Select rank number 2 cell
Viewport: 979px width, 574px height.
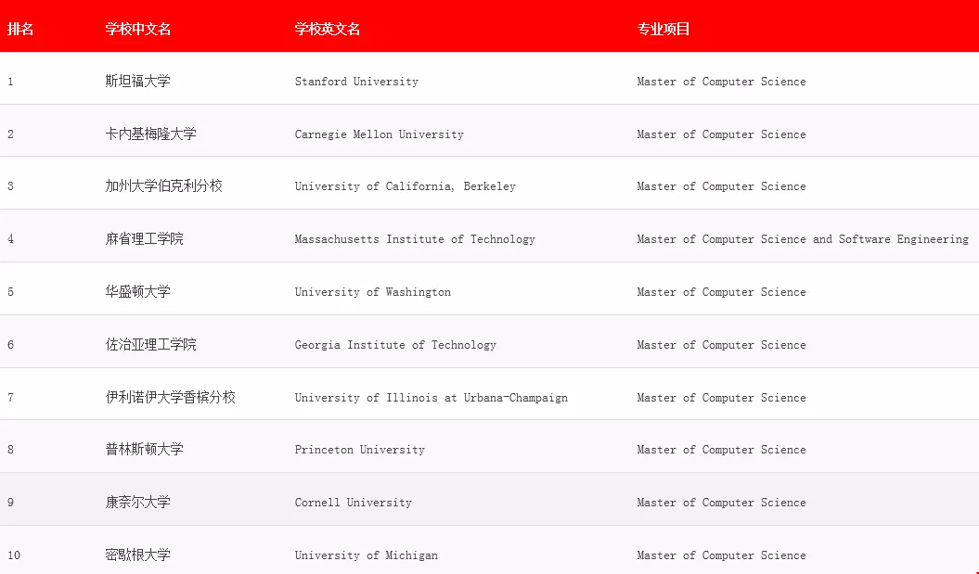(x=10, y=134)
